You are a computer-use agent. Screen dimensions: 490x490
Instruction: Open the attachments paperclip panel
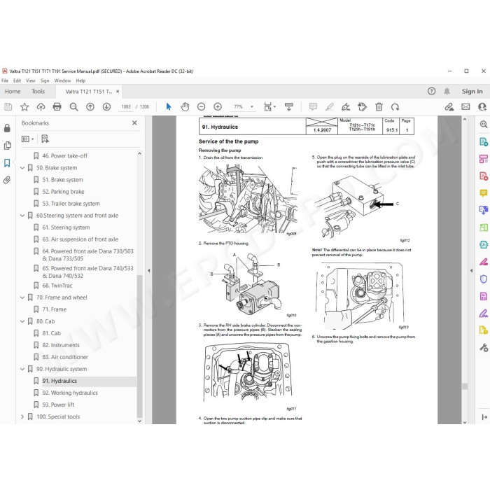coord(7,180)
